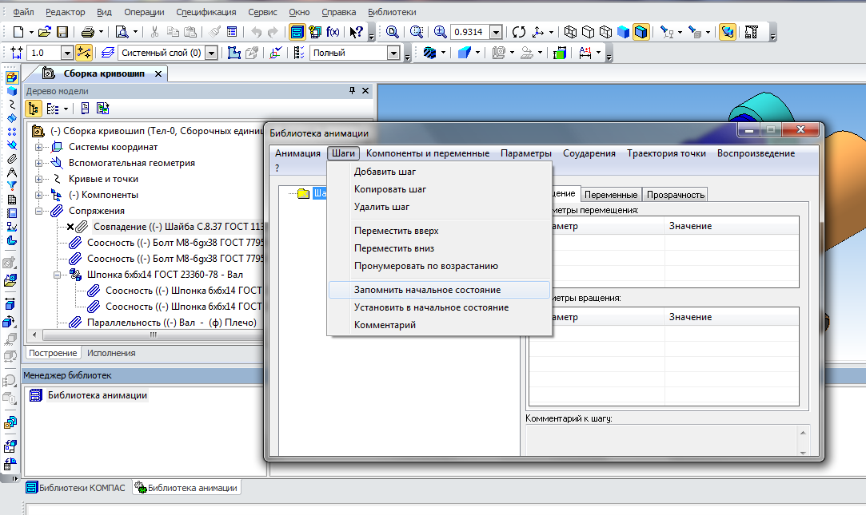
Task: Choose Добавить шаг from the menu
Action: click(385, 172)
